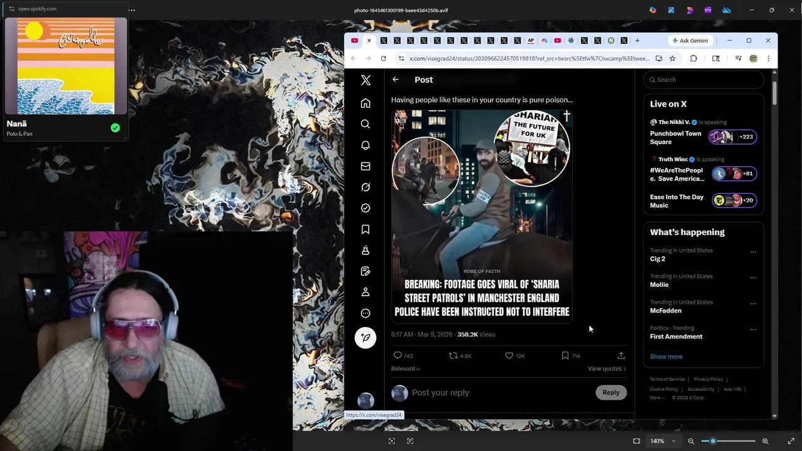Click Photos zoom-out magnifier icon
This screenshot has width=802, height=451.
(x=691, y=441)
